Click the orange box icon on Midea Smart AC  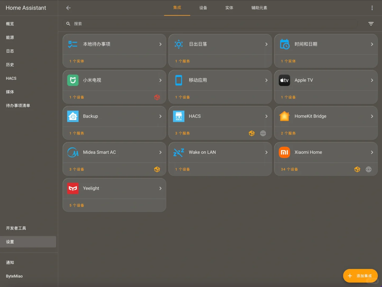[x=157, y=169]
